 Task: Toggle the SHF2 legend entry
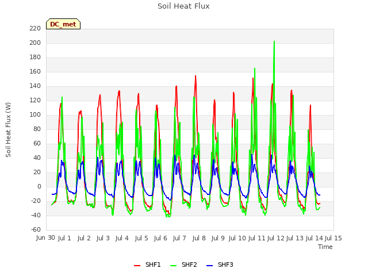[183, 264]
